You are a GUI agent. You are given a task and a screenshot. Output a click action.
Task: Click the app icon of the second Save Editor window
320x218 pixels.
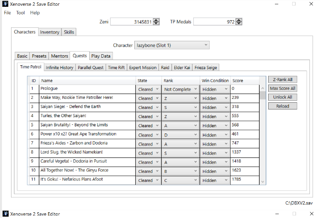point(5,214)
